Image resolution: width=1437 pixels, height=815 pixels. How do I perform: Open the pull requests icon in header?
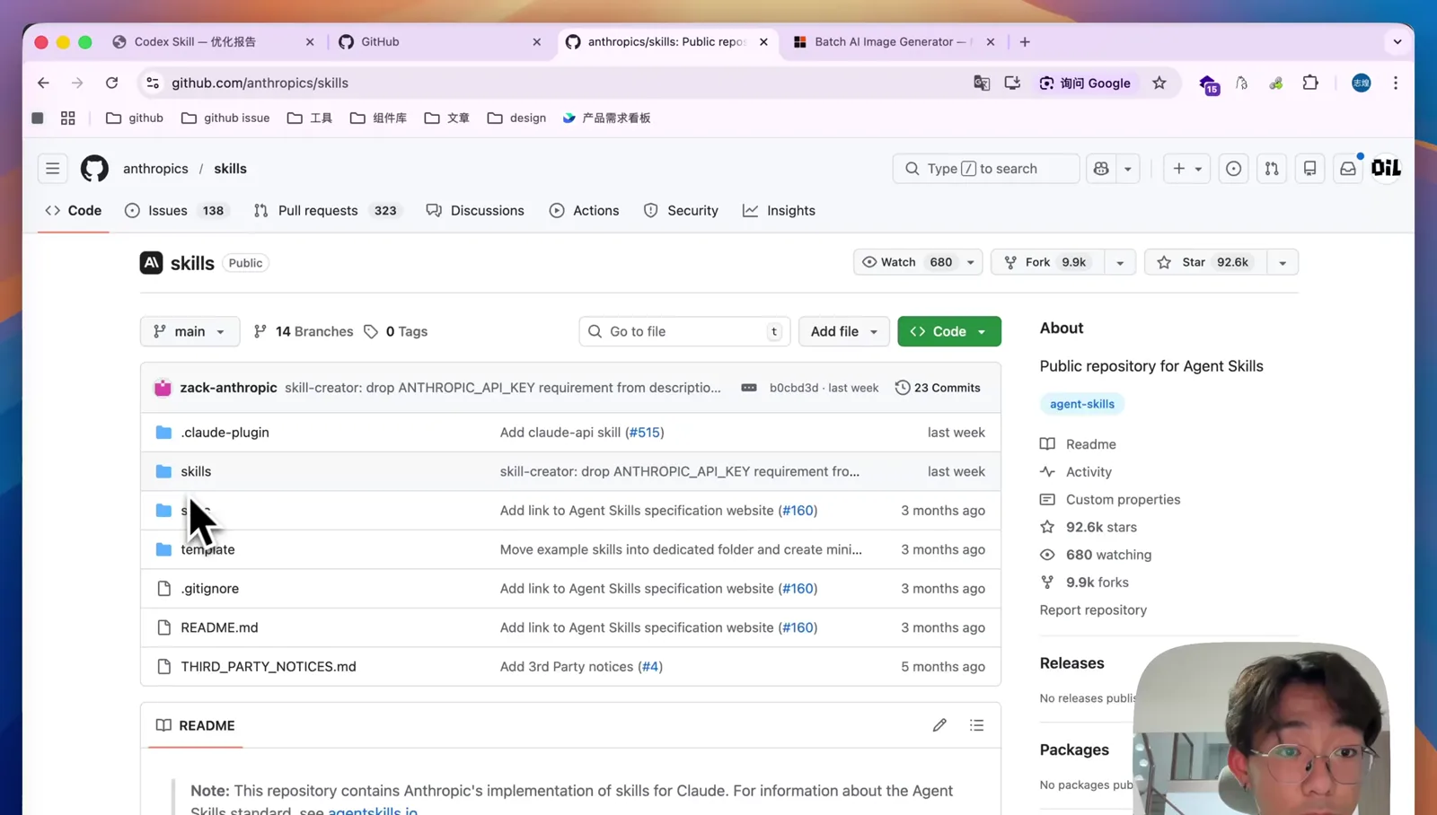1272,169
